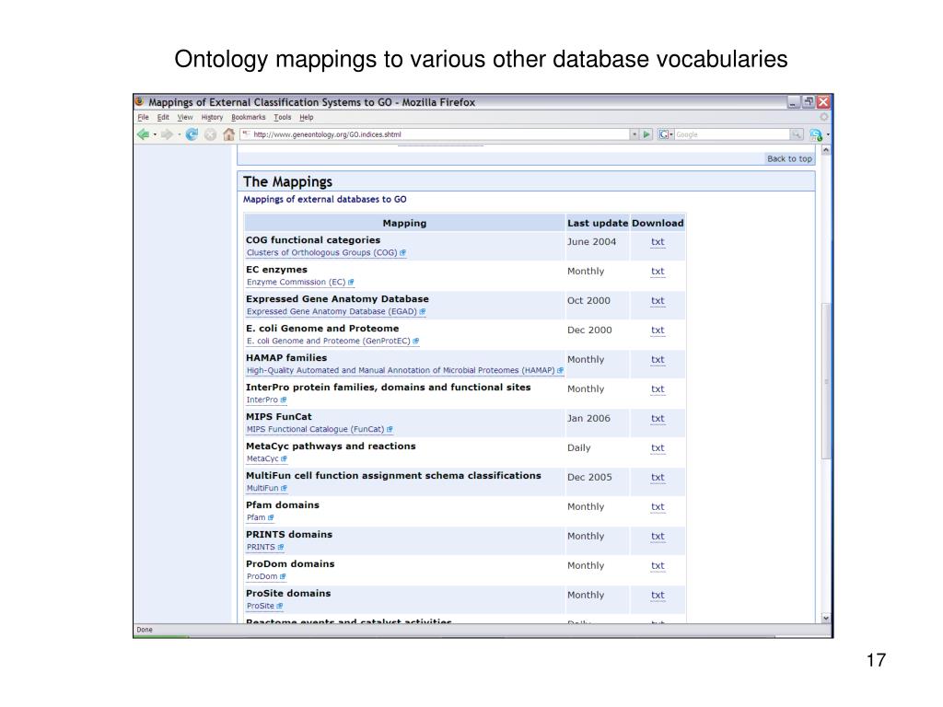This screenshot has height=707, width=943.
Task: Download txt for HAMAP families
Action: pos(658,360)
